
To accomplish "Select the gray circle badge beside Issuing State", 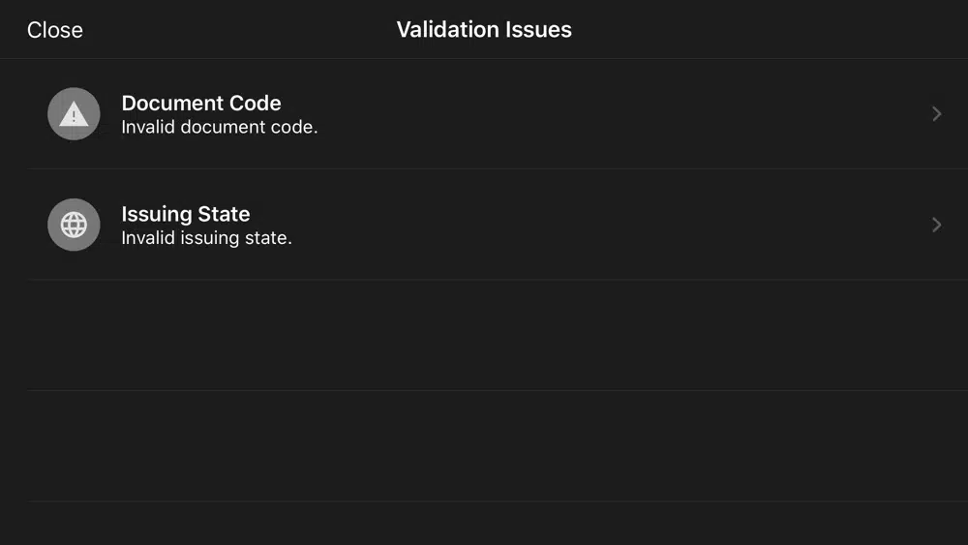I will (74, 225).
